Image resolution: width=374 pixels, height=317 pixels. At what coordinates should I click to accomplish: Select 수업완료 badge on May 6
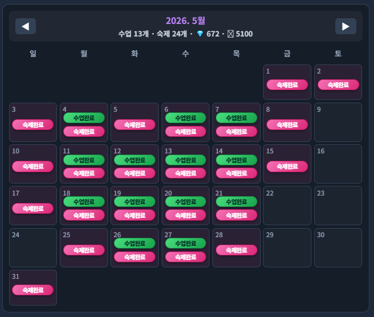(186, 118)
